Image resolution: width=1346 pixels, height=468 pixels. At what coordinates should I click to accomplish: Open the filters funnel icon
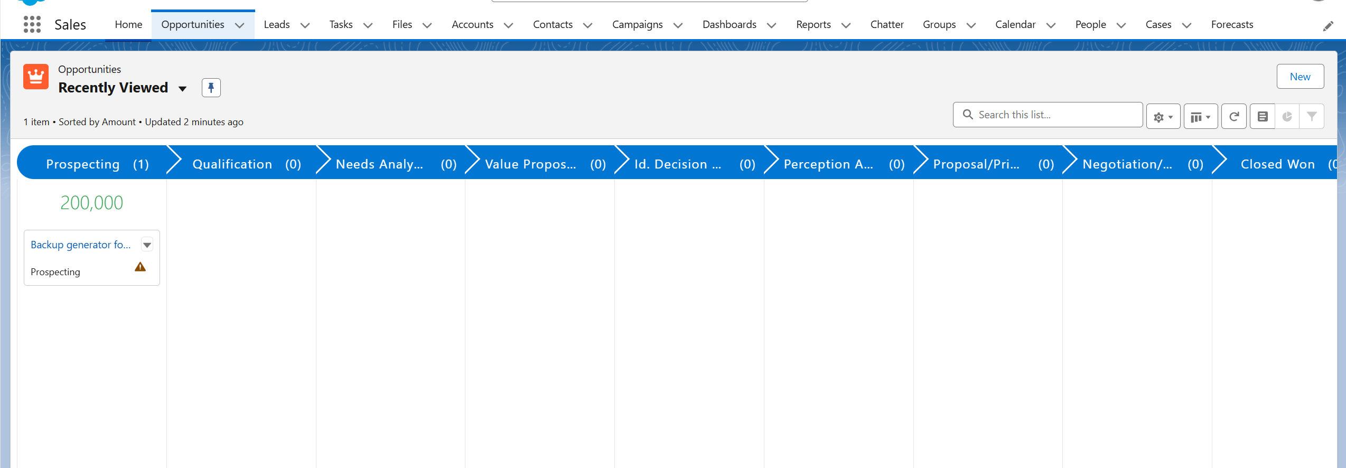click(x=1312, y=117)
